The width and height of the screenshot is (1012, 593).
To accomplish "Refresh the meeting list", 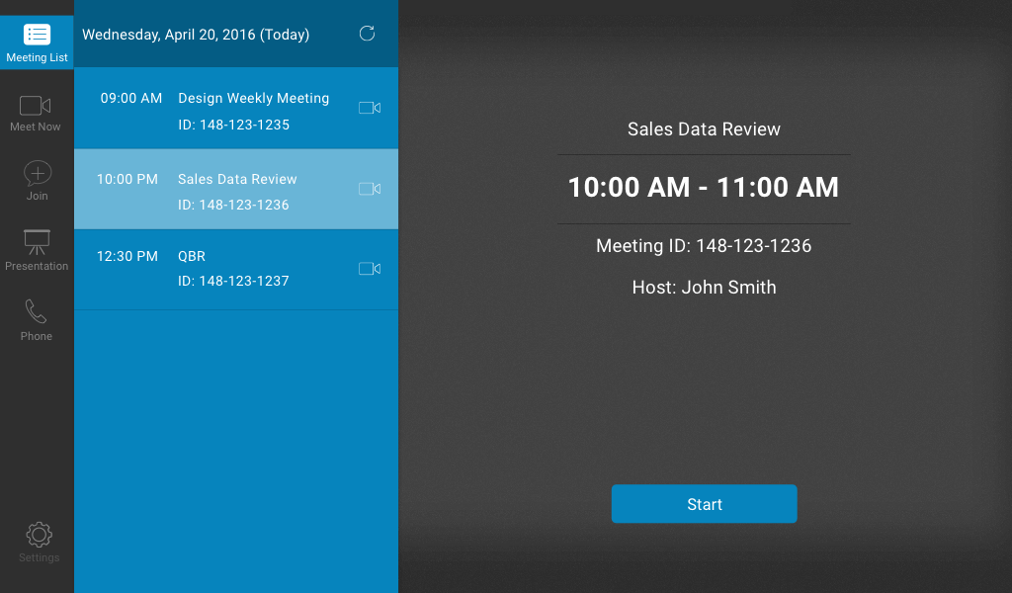I will [368, 34].
